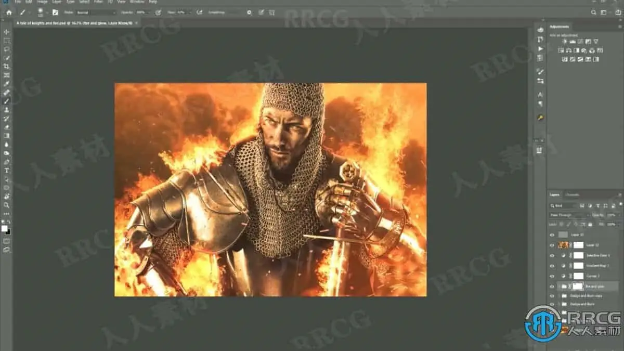624x351 pixels.
Task: Toggle airbrush build-up in options bar
Action: [199, 12]
